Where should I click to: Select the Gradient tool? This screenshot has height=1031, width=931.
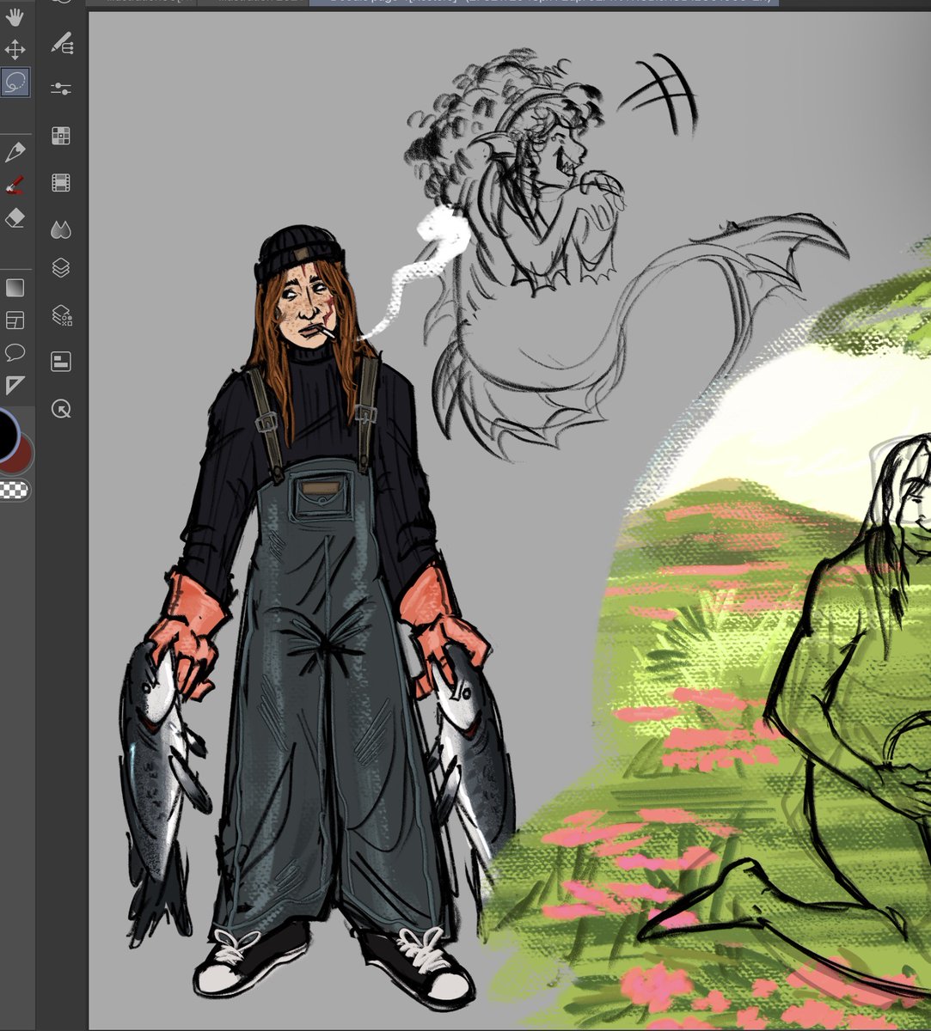[15, 287]
